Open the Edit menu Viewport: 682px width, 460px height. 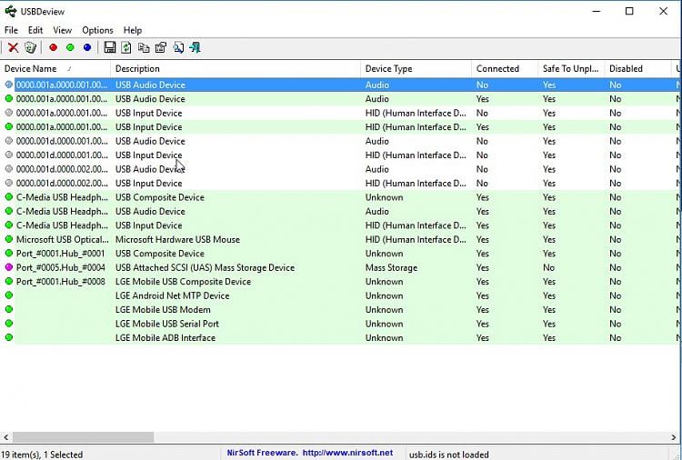(35, 30)
